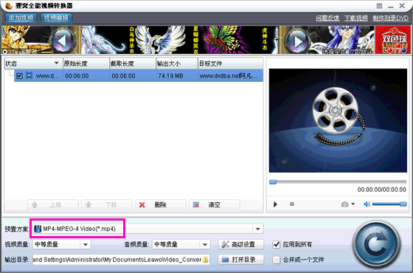Screen dimensions: 413x273
Task: Sort by 截取长度 column header
Action: coord(133,63)
